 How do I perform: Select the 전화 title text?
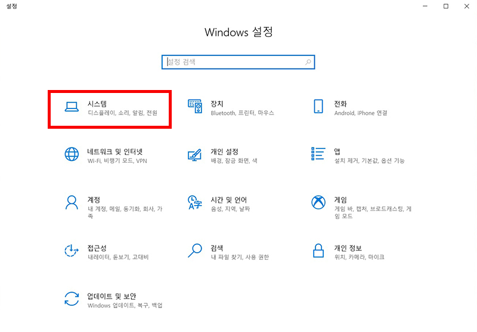click(x=340, y=104)
